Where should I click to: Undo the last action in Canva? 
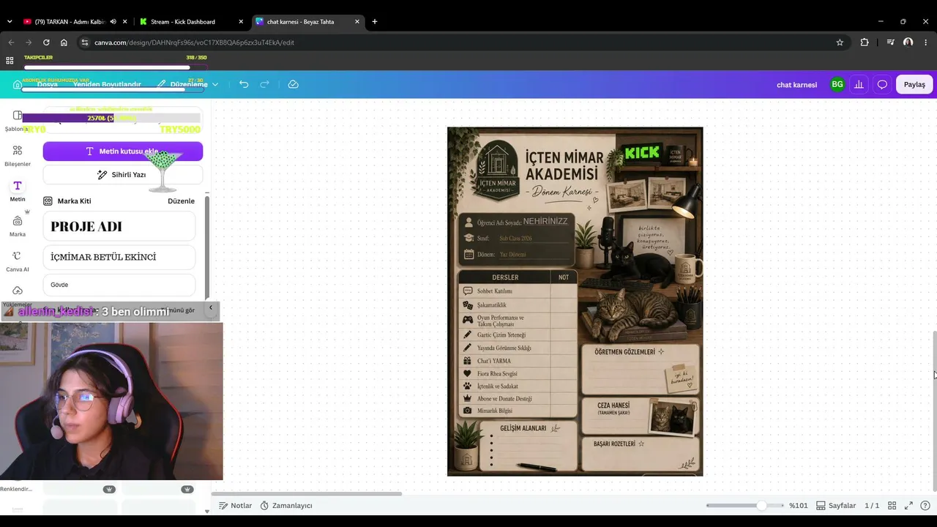click(x=244, y=84)
